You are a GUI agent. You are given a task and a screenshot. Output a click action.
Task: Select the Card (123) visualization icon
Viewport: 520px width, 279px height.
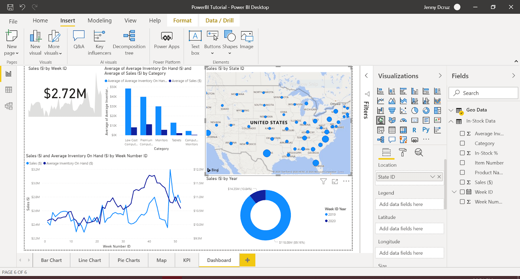(415, 120)
